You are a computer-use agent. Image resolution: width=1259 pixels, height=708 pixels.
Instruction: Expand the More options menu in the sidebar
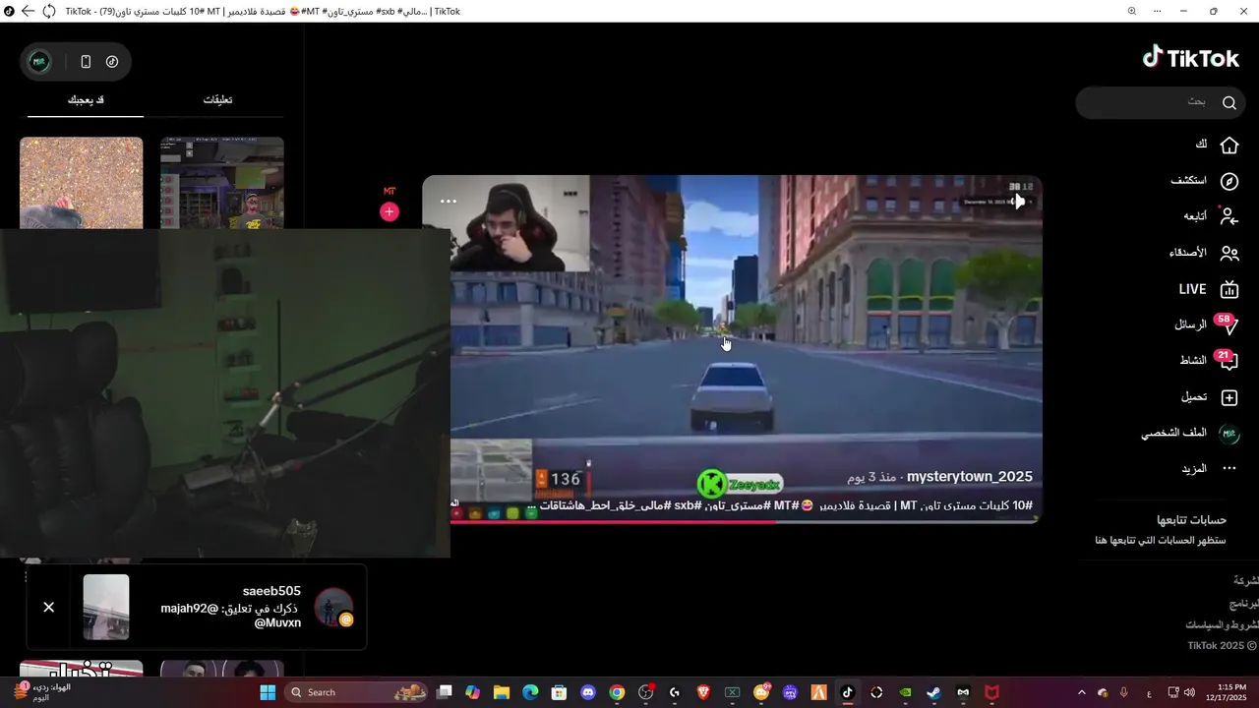[x=1210, y=469]
